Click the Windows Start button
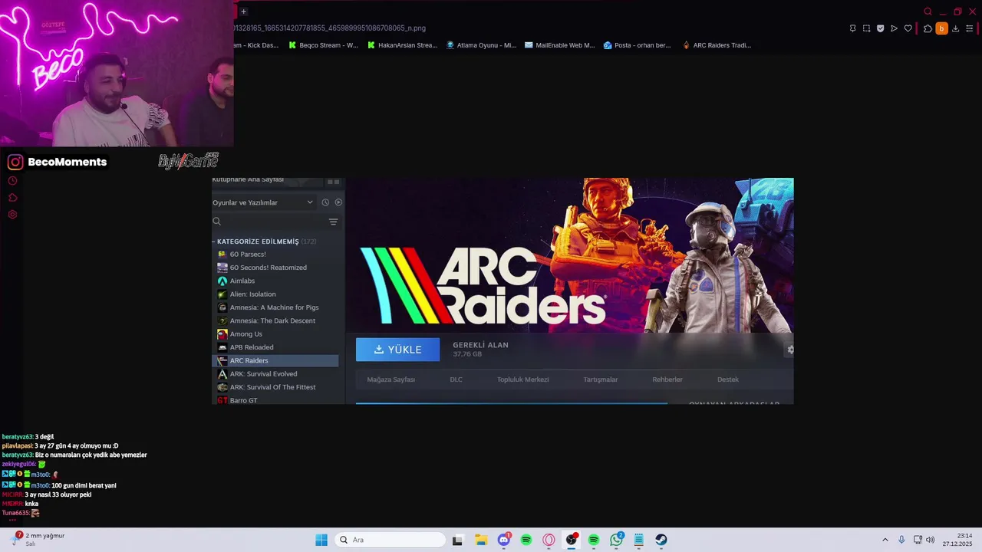This screenshot has height=552, width=982. [x=321, y=540]
